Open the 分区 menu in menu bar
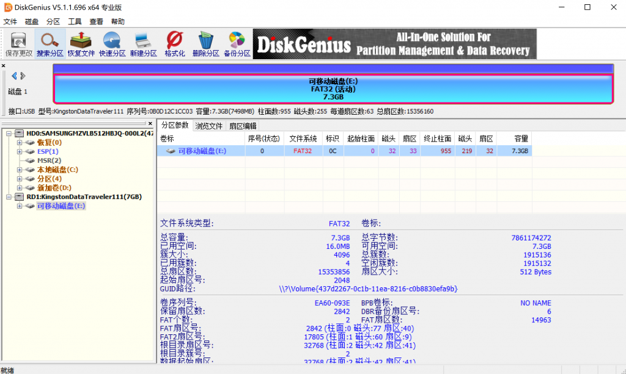Screen dimensions: 626x374 click(53, 21)
